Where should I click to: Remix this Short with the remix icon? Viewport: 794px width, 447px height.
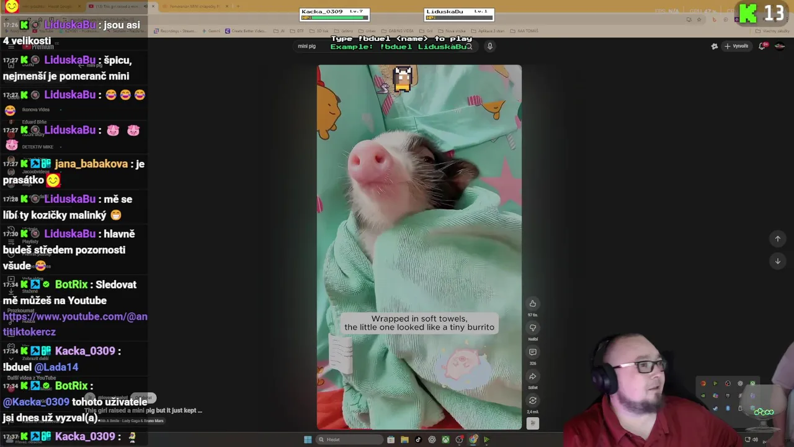coord(532,400)
